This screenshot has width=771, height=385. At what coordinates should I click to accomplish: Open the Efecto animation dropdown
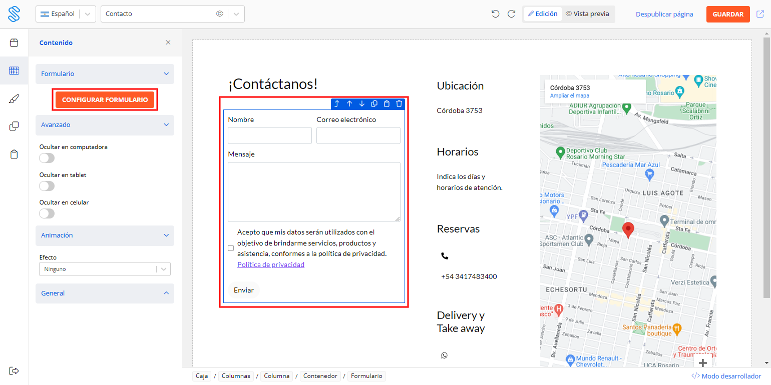[105, 269]
